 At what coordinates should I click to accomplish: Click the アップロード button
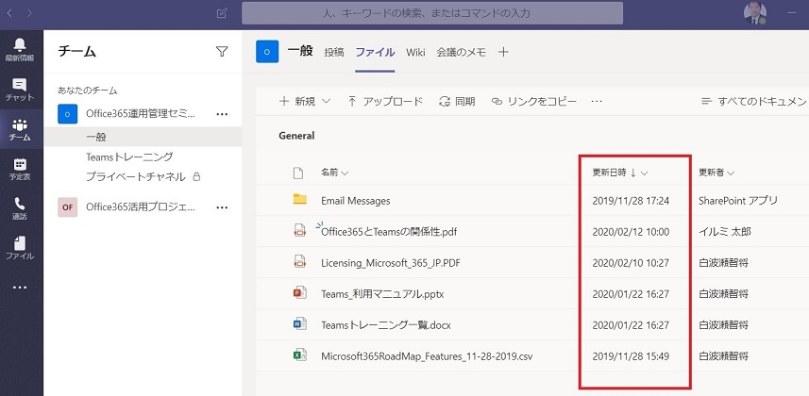coord(385,102)
